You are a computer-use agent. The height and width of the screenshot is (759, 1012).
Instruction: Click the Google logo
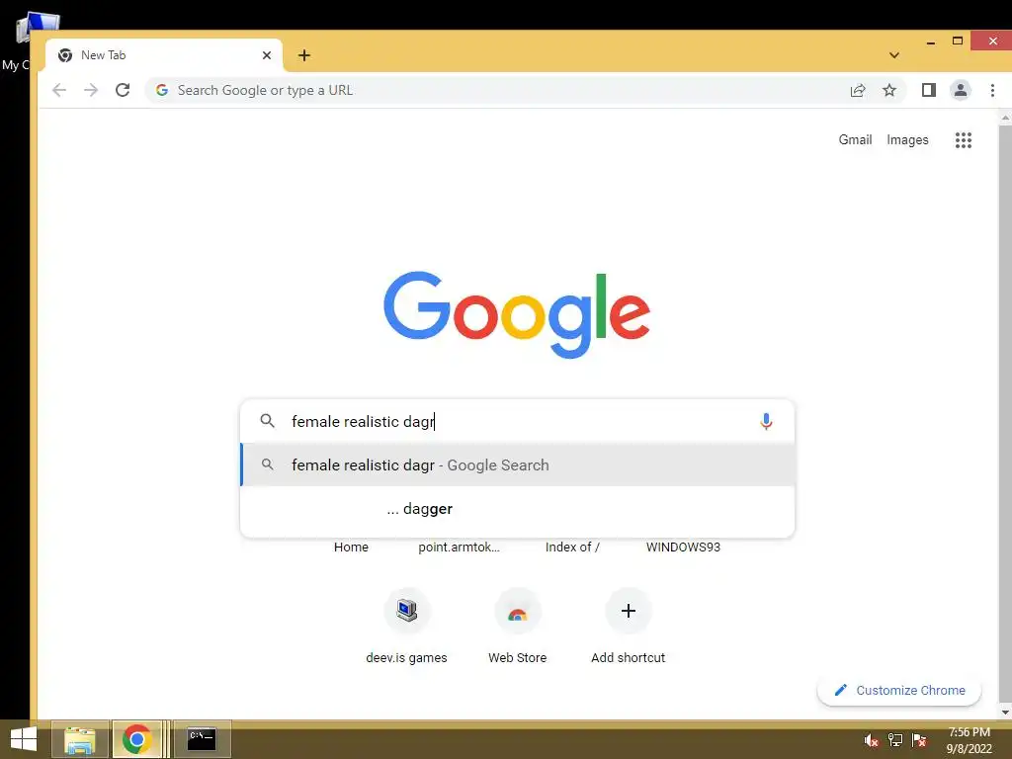click(517, 315)
